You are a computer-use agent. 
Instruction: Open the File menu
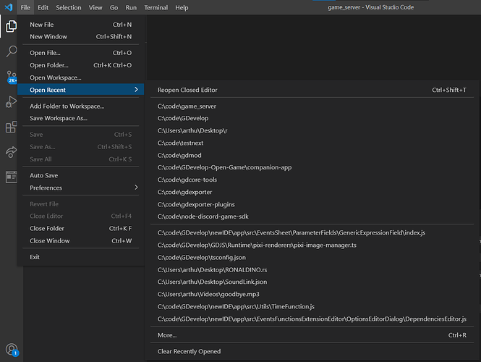[25, 7]
